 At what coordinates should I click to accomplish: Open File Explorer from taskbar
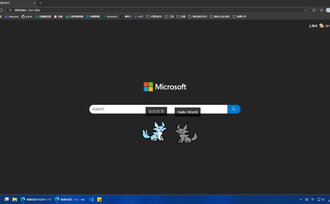tap(15, 199)
